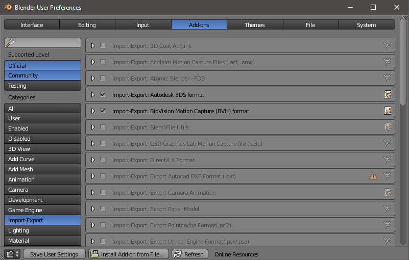Select the Animation category
The height and width of the screenshot is (260, 409).
42,179
